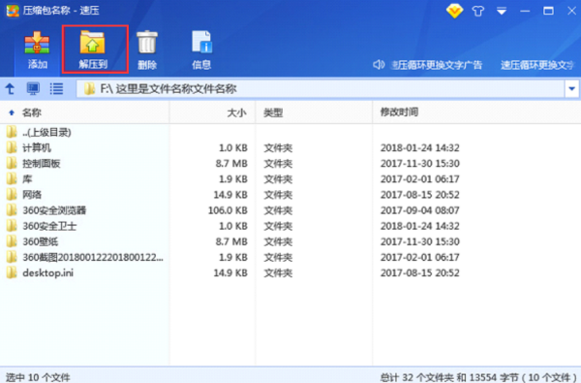Click the speaker announcement icon
The width and height of the screenshot is (581, 383).
pyautogui.click(x=379, y=65)
